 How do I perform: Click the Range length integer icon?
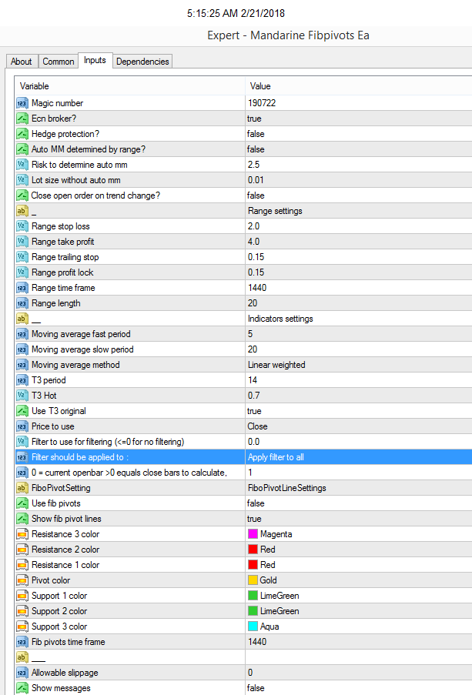pos(22,303)
